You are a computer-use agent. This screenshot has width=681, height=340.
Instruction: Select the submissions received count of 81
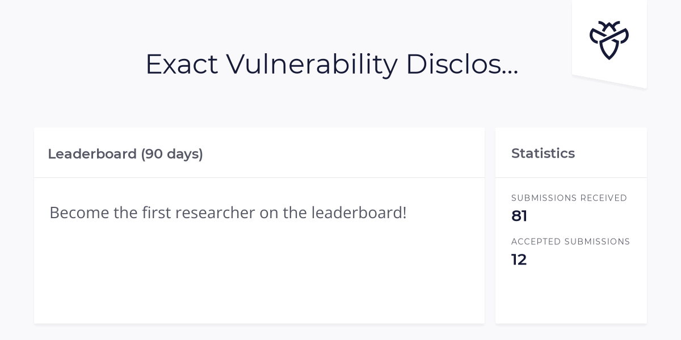point(519,215)
